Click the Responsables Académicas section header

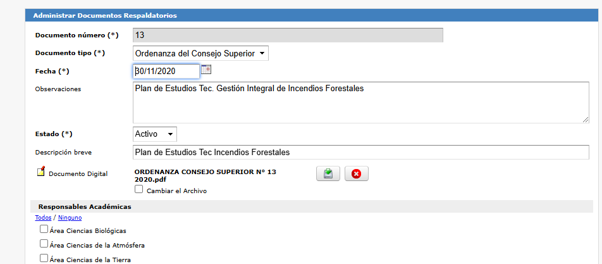85,206
